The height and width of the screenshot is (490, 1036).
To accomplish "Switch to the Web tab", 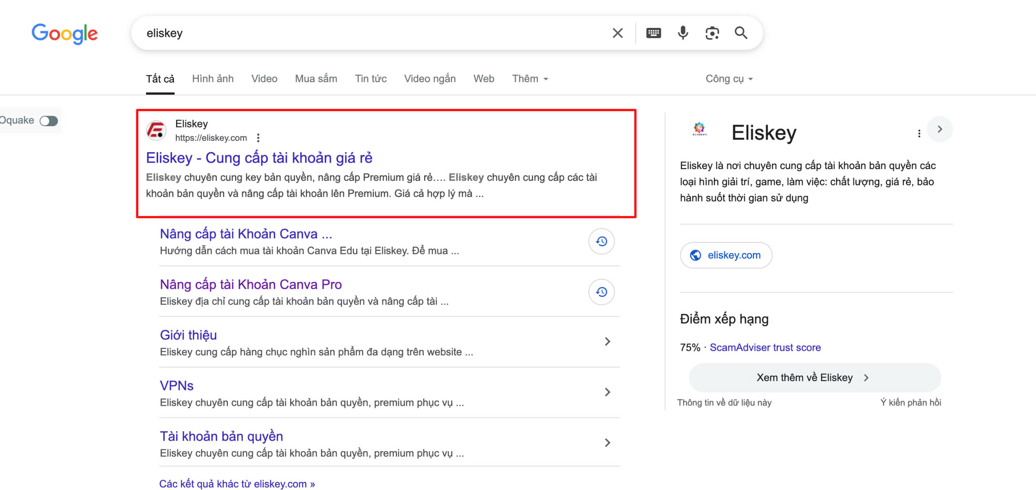I will pyautogui.click(x=484, y=78).
